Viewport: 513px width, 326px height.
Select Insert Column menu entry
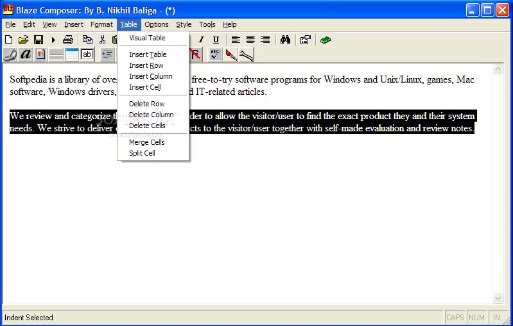point(153,76)
